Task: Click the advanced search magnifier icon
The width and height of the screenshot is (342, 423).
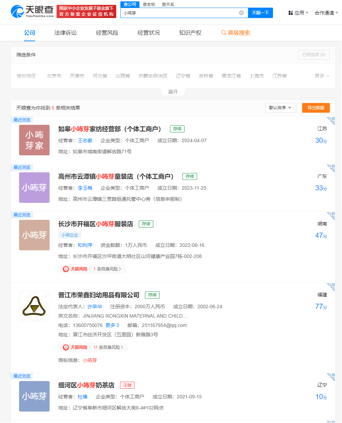Action: click(x=224, y=33)
